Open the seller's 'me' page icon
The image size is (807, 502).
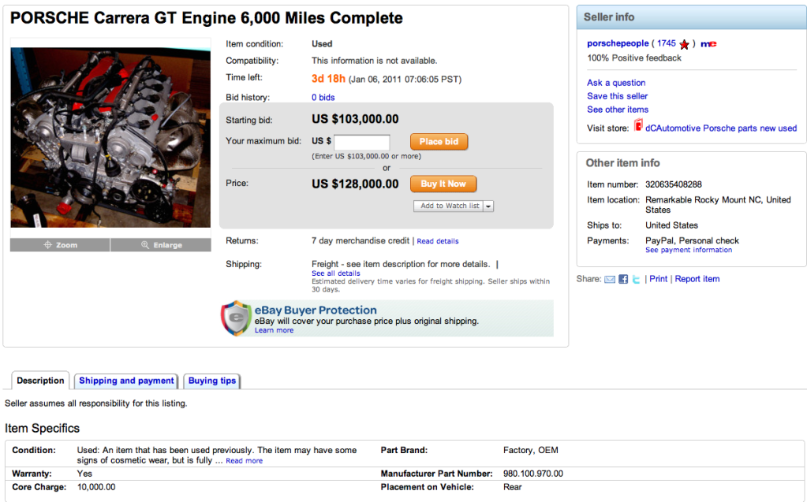point(708,44)
